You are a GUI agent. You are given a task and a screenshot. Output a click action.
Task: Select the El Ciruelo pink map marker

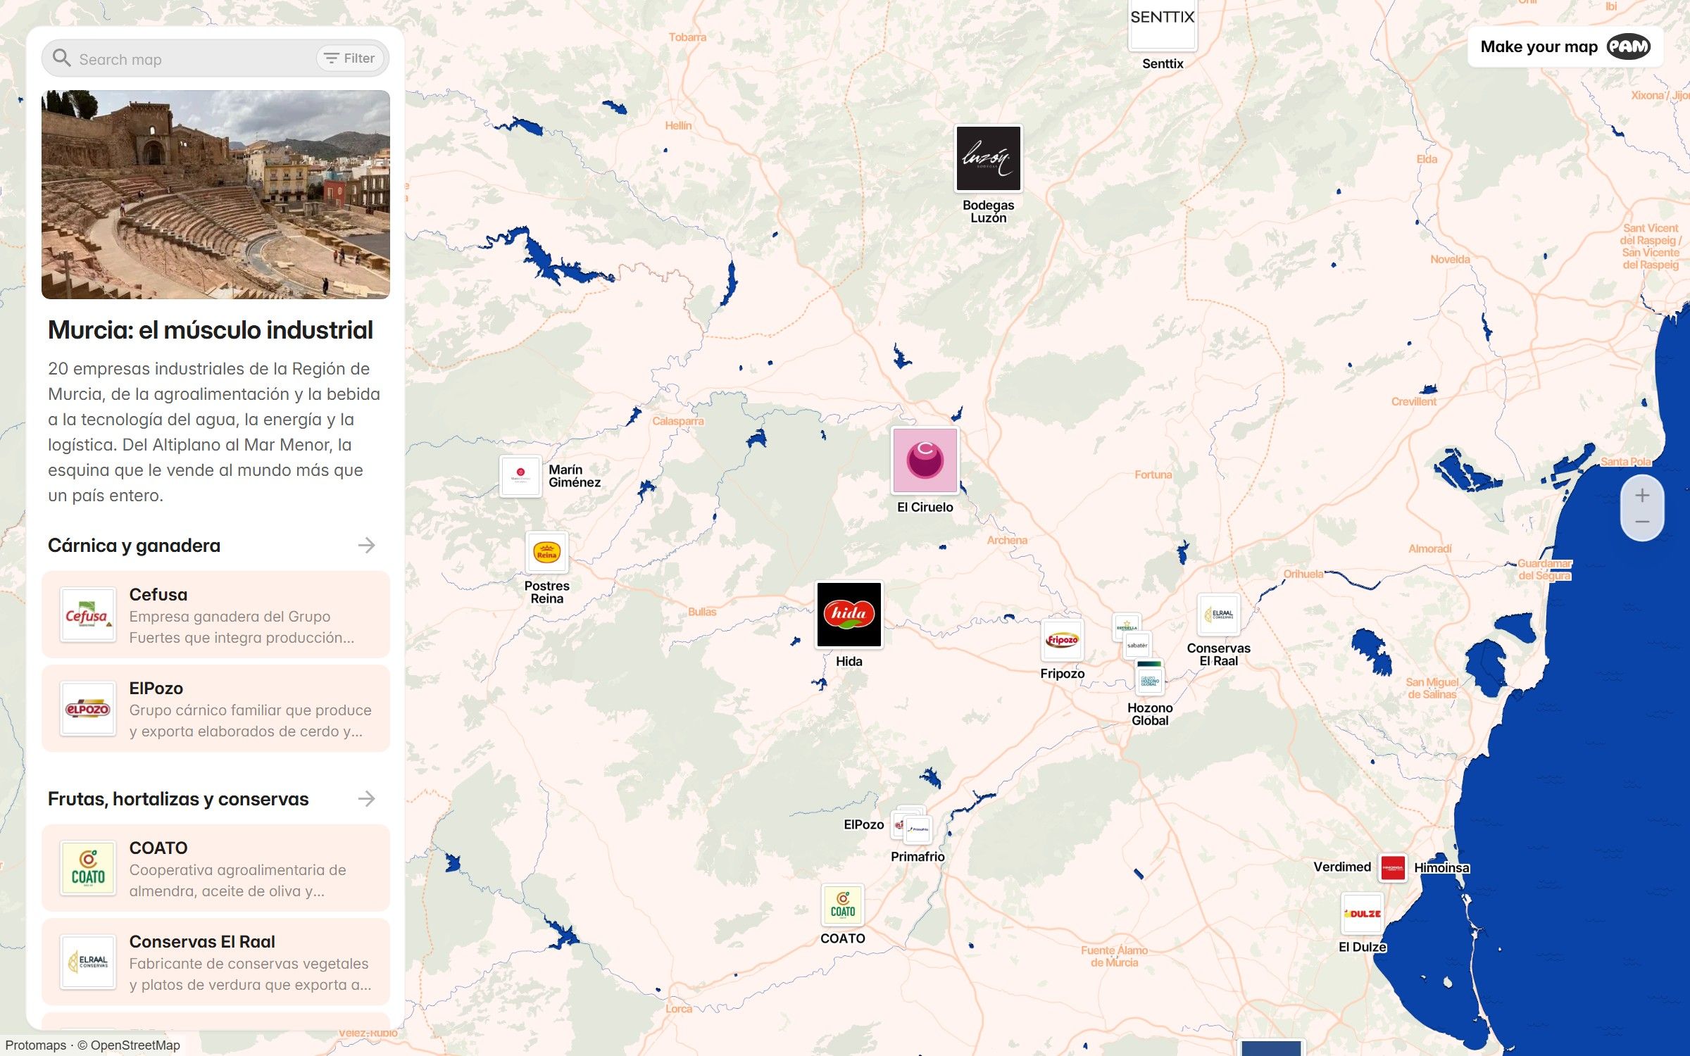pyautogui.click(x=925, y=460)
